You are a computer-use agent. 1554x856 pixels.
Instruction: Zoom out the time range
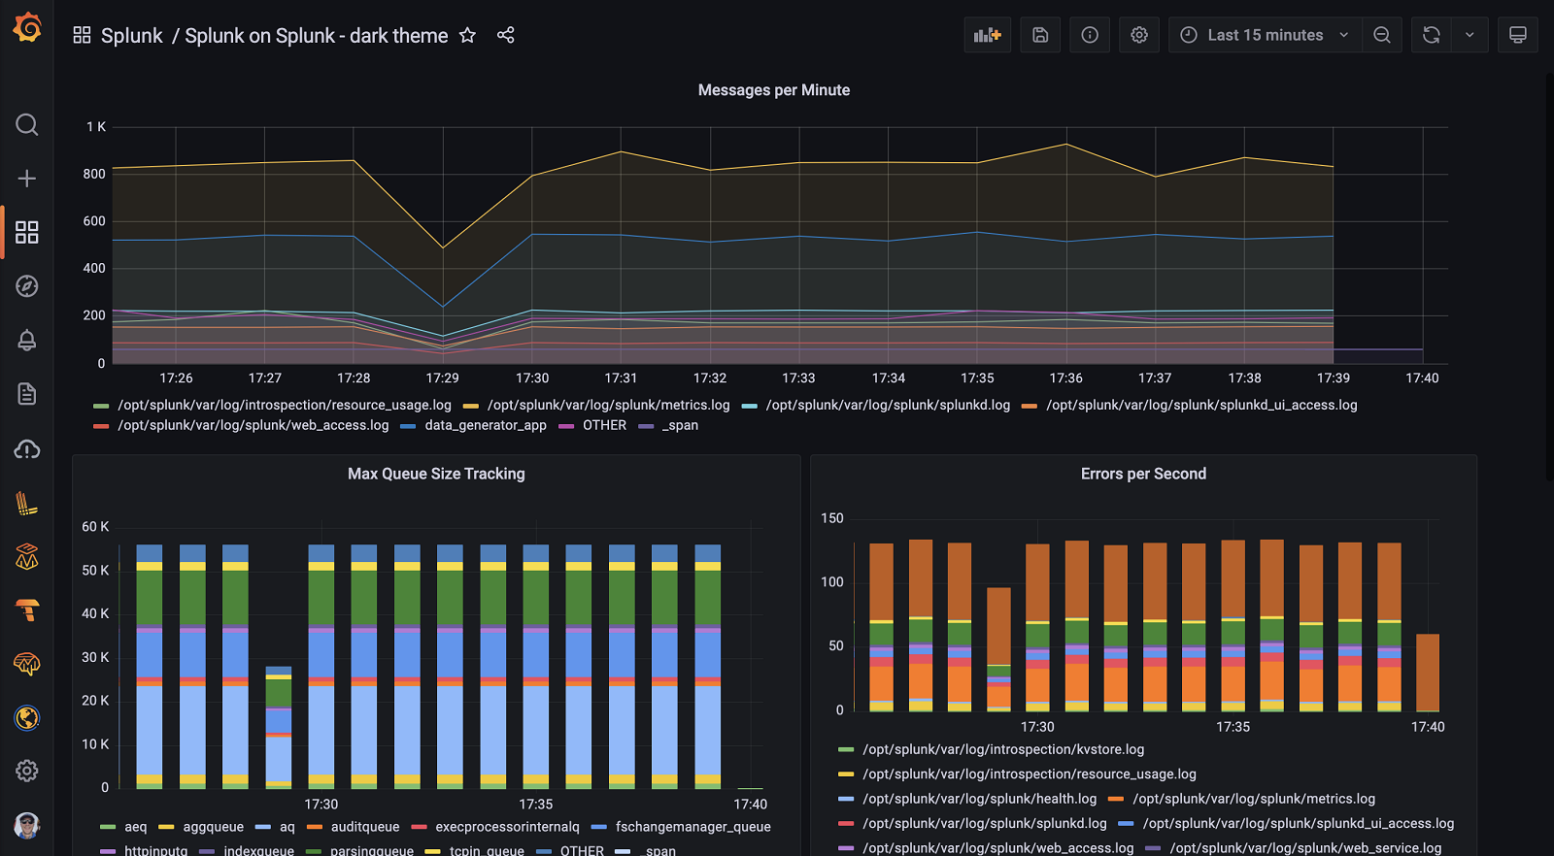pyautogui.click(x=1382, y=35)
